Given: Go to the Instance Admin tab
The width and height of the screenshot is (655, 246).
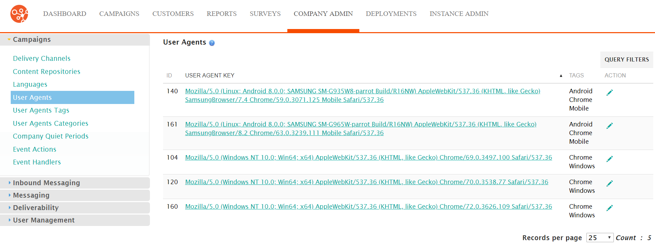Looking at the screenshot, I should point(459,14).
